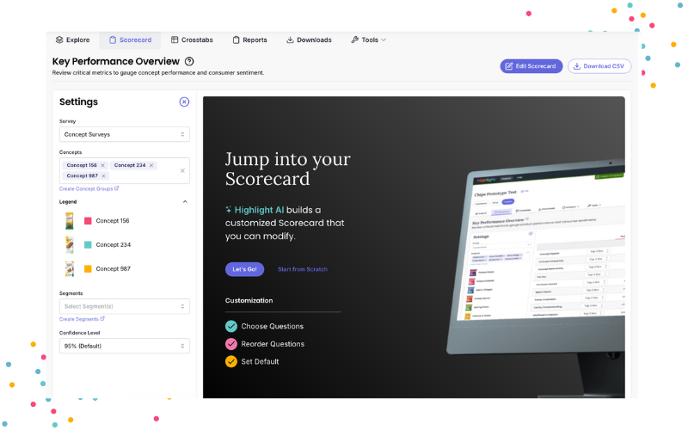
Task: Remove the Concept 234 tag
Action: [151, 165]
